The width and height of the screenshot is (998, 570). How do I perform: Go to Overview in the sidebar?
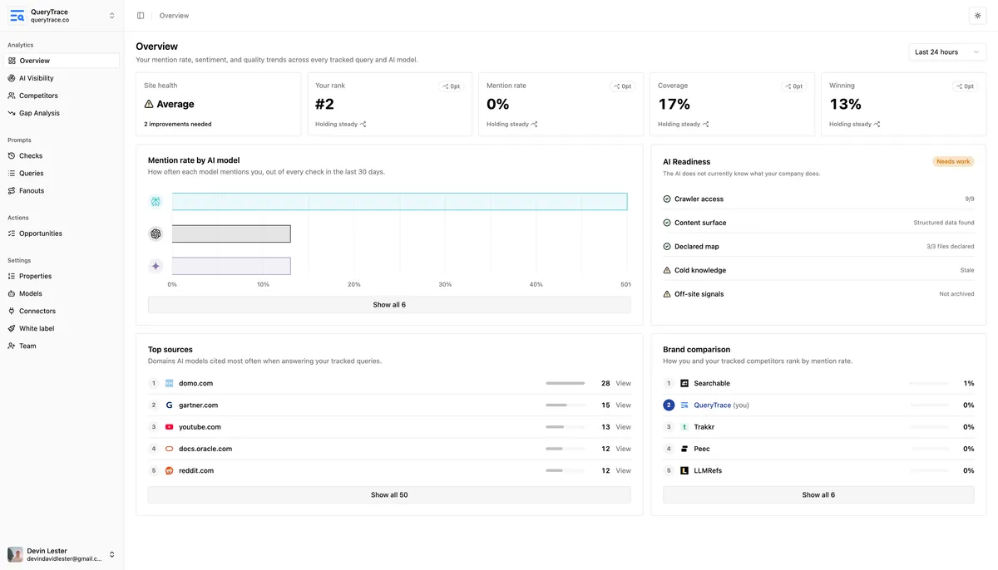click(62, 61)
